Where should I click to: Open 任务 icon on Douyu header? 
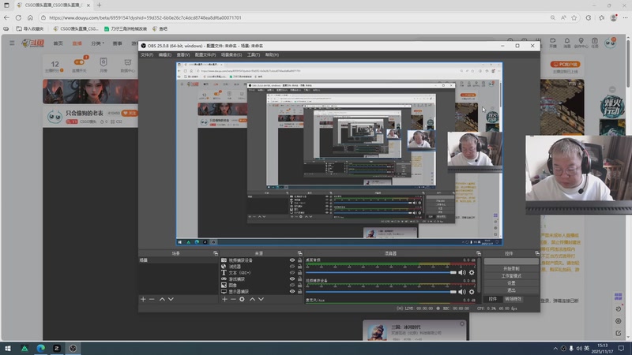pos(595,43)
